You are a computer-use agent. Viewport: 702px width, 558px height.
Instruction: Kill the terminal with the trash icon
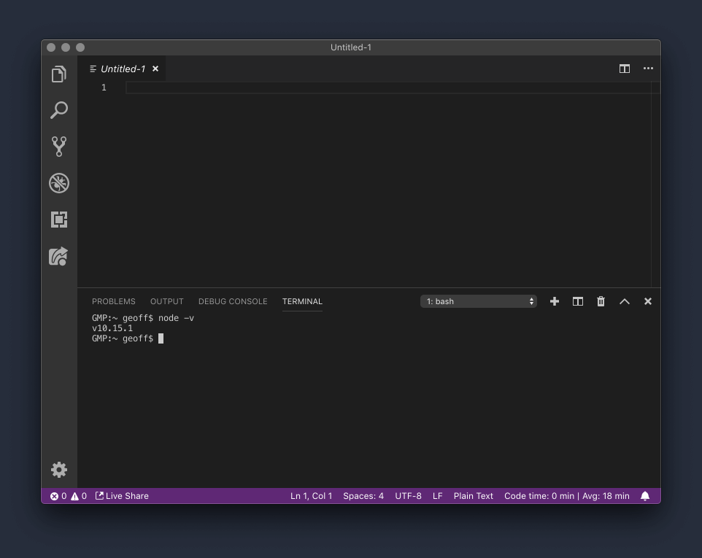[x=601, y=301]
